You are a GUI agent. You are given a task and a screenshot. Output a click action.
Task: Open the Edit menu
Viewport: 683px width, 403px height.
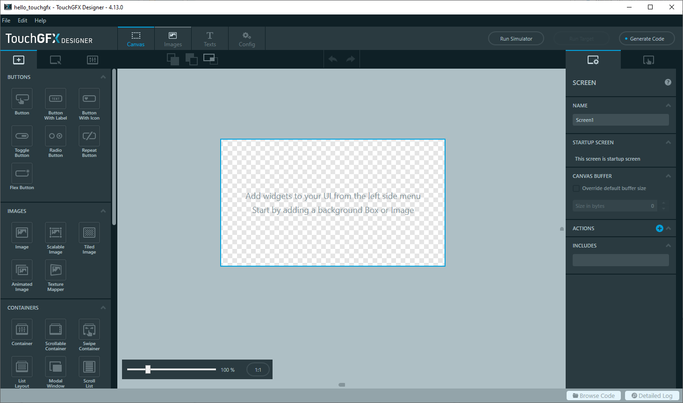(22, 21)
